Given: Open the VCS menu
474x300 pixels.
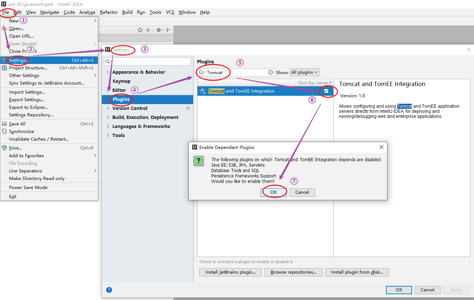Looking at the screenshot, I should 170,12.
